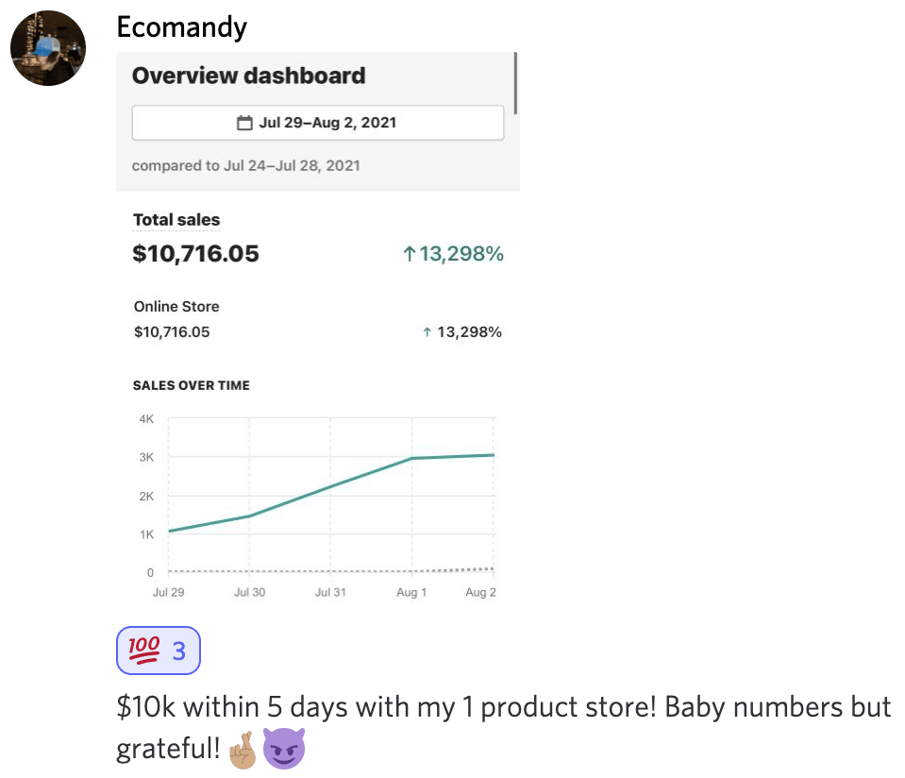Open the Ecomandy username profile
This screenshot has height=778, width=905.
point(181,26)
